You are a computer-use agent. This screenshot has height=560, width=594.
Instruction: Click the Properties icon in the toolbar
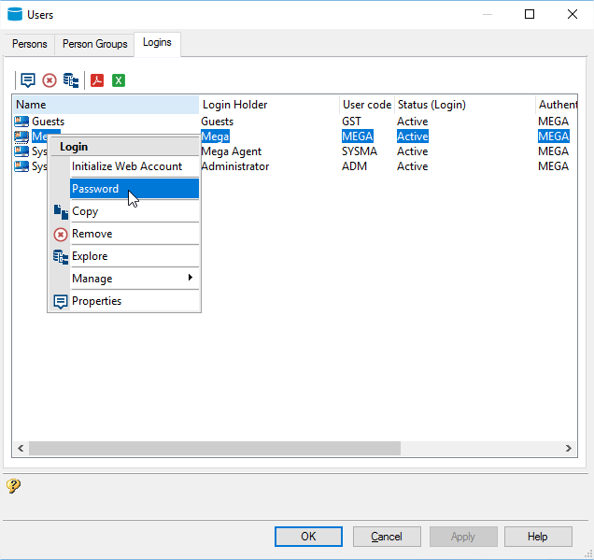pyautogui.click(x=28, y=80)
